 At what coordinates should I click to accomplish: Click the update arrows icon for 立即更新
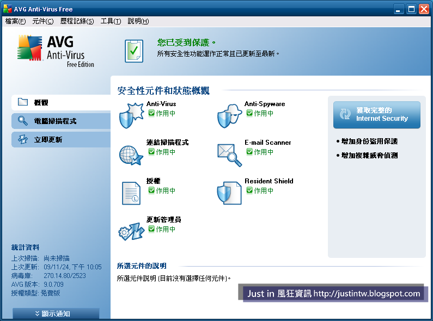[x=23, y=139]
